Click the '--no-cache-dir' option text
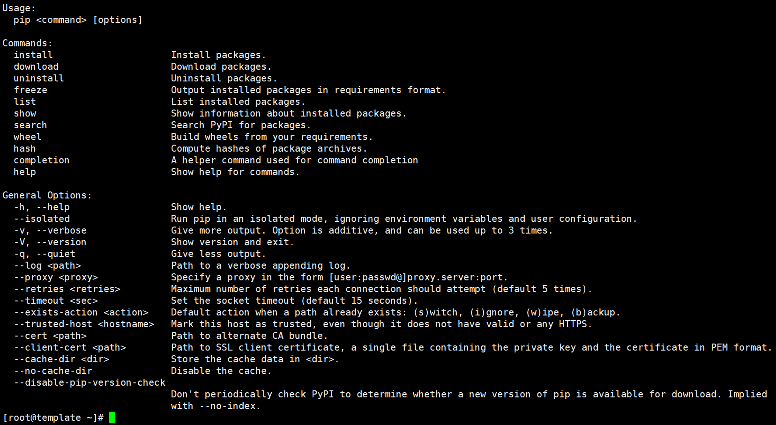The image size is (776, 425). click(x=53, y=371)
